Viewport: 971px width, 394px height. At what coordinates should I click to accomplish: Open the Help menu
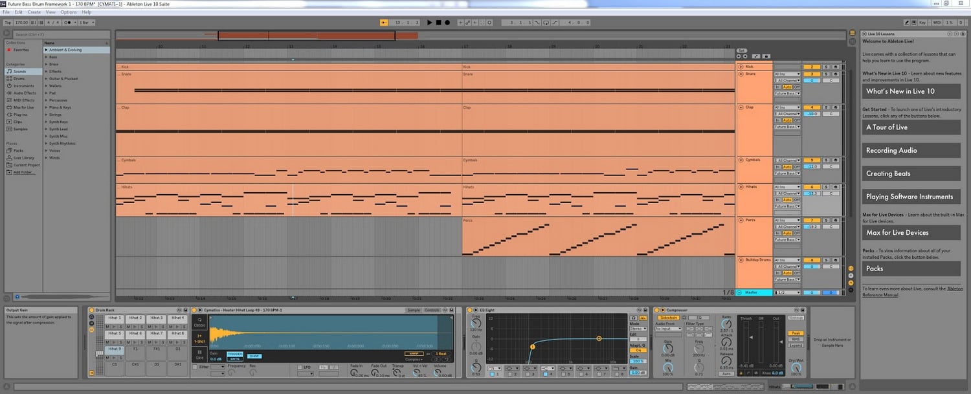[87, 12]
